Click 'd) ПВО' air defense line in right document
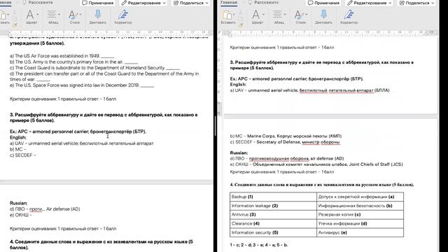This screenshot has width=448, height=252. [x=287, y=158]
